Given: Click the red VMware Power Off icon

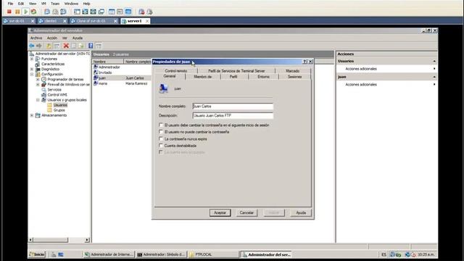Looking at the screenshot, I should tap(9, 12).
